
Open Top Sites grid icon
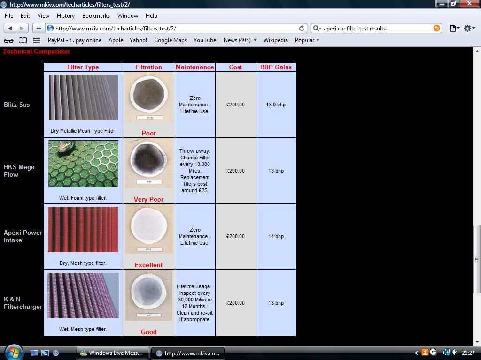[37, 40]
